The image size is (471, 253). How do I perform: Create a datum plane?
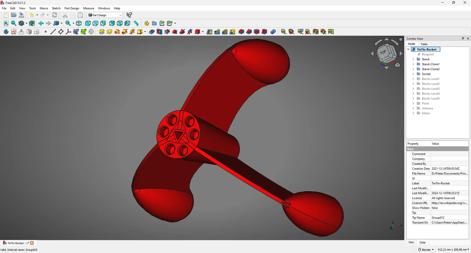click(61, 32)
